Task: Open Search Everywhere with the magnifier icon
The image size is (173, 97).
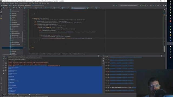Action: point(163,5)
